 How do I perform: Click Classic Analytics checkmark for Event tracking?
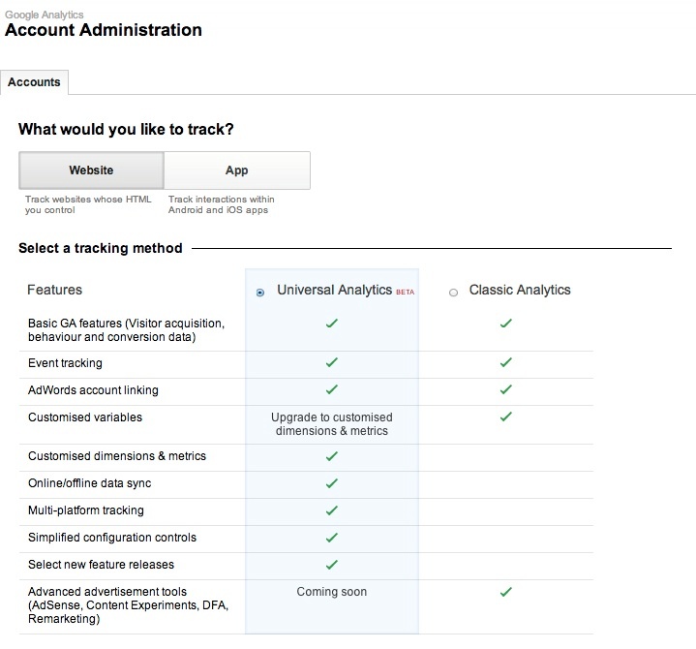click(x=506, y=362)
